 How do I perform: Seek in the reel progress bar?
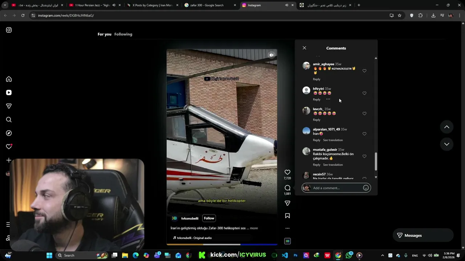click(x=222, y=245)
